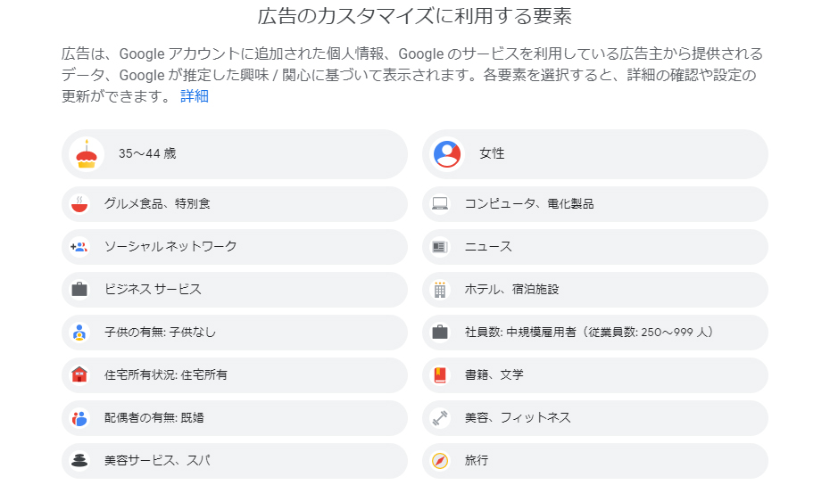Click the red house homeownership icon
The image size is (830, 485).
[79, 375]
